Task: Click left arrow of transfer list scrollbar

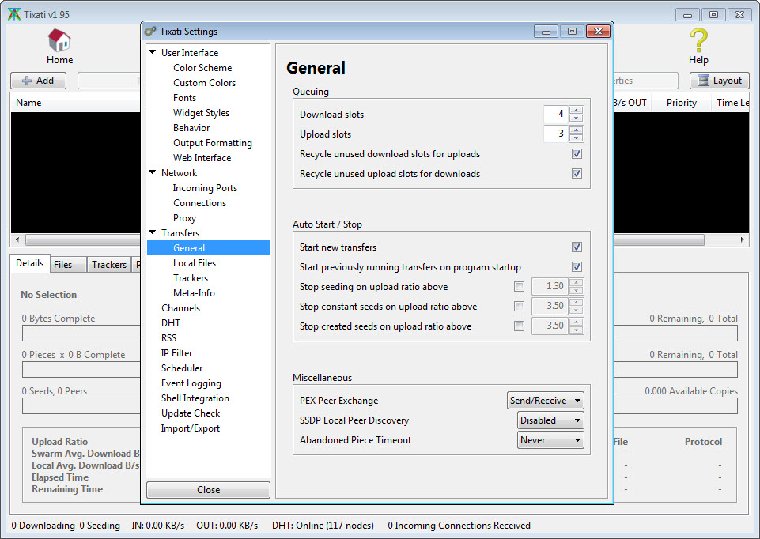Action: click(17, 239)
